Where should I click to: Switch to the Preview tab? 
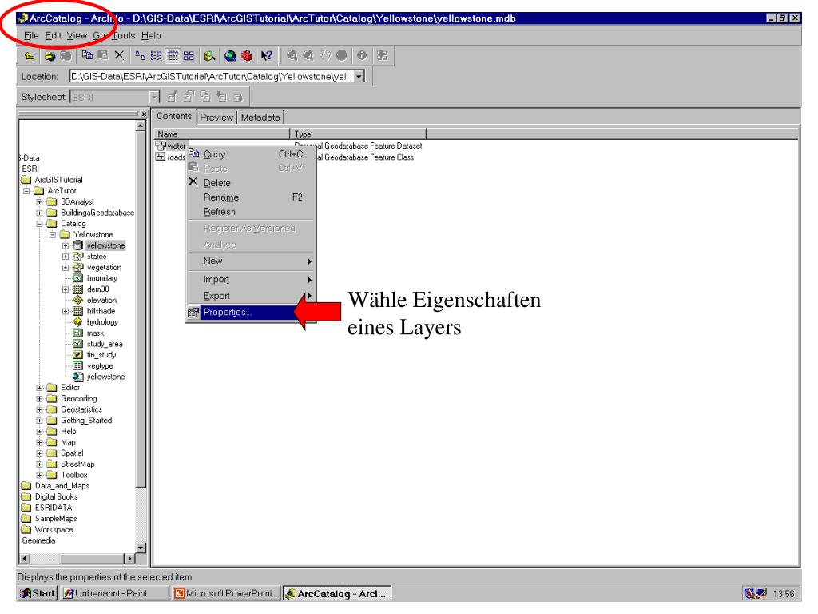pos(216,118)
